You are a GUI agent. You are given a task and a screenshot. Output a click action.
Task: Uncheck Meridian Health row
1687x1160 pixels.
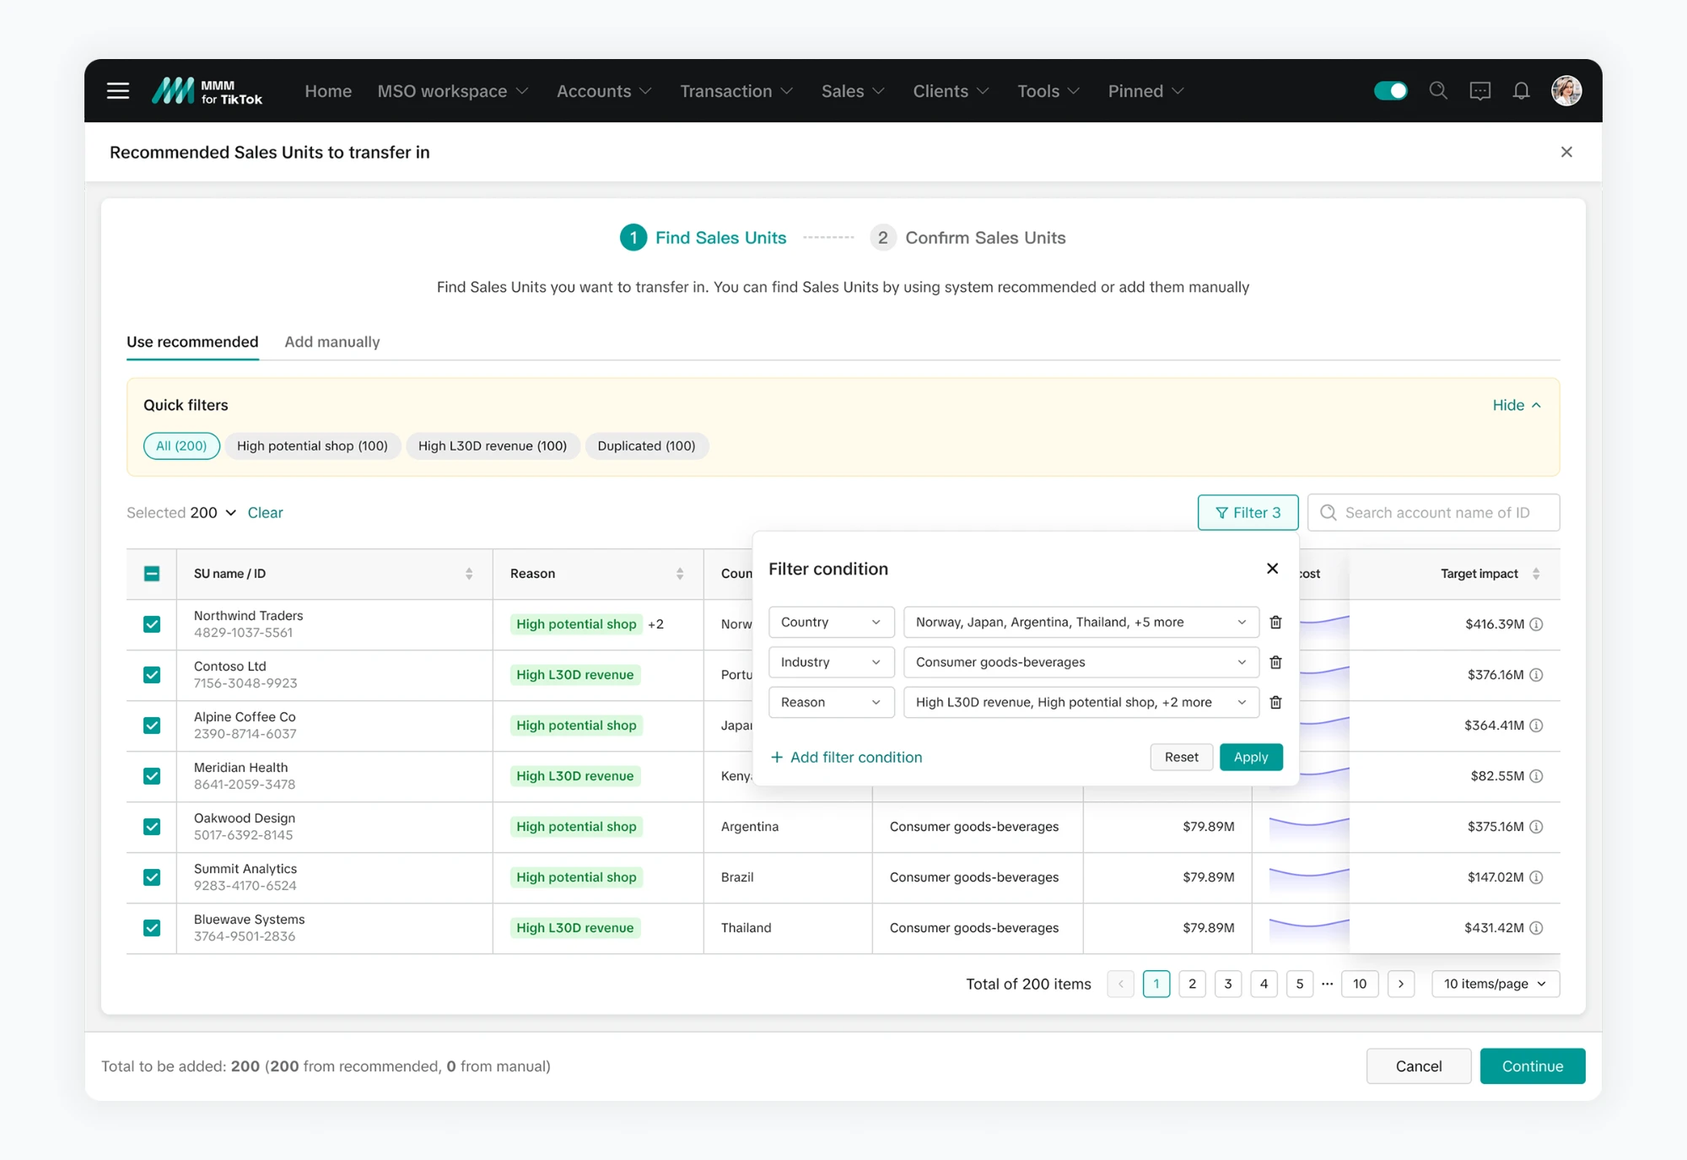(152, 776)
